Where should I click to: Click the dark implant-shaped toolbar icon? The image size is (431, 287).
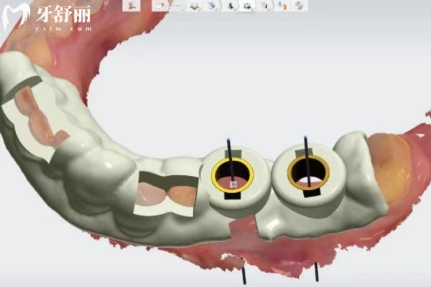click(231, 5)
